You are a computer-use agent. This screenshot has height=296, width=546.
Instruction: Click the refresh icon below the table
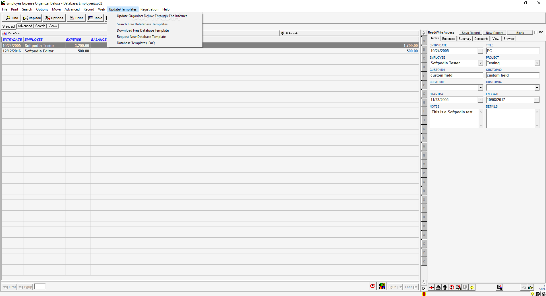click(x=372, y=286)
